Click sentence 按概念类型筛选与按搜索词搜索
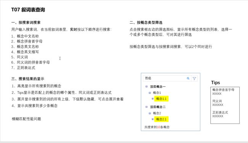The width and height of the screenshot is (248, 143). click(171, 47)
